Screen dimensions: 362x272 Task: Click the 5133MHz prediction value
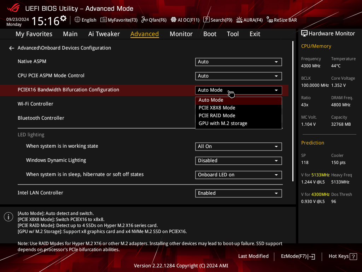click(x=320, y=175)
